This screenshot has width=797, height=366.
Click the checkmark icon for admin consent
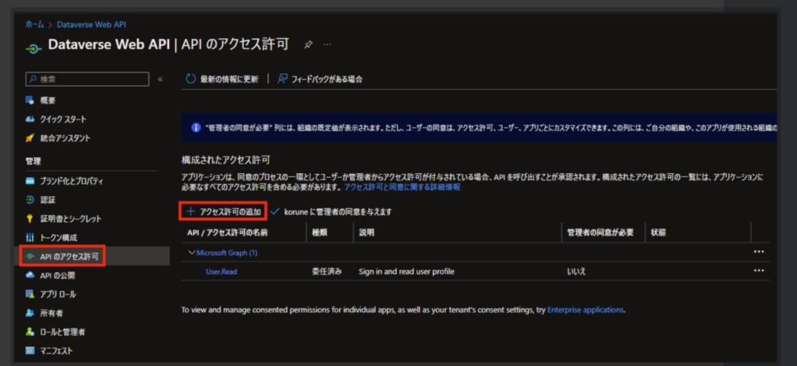275,211
